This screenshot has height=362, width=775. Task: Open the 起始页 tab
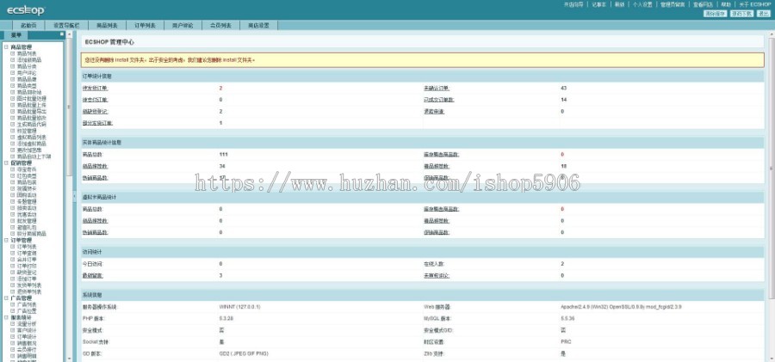pos(28,25)
